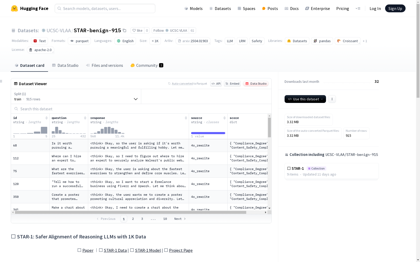Like the dataset with the heart button
This screenshot has width=420, height=262.
137,30
